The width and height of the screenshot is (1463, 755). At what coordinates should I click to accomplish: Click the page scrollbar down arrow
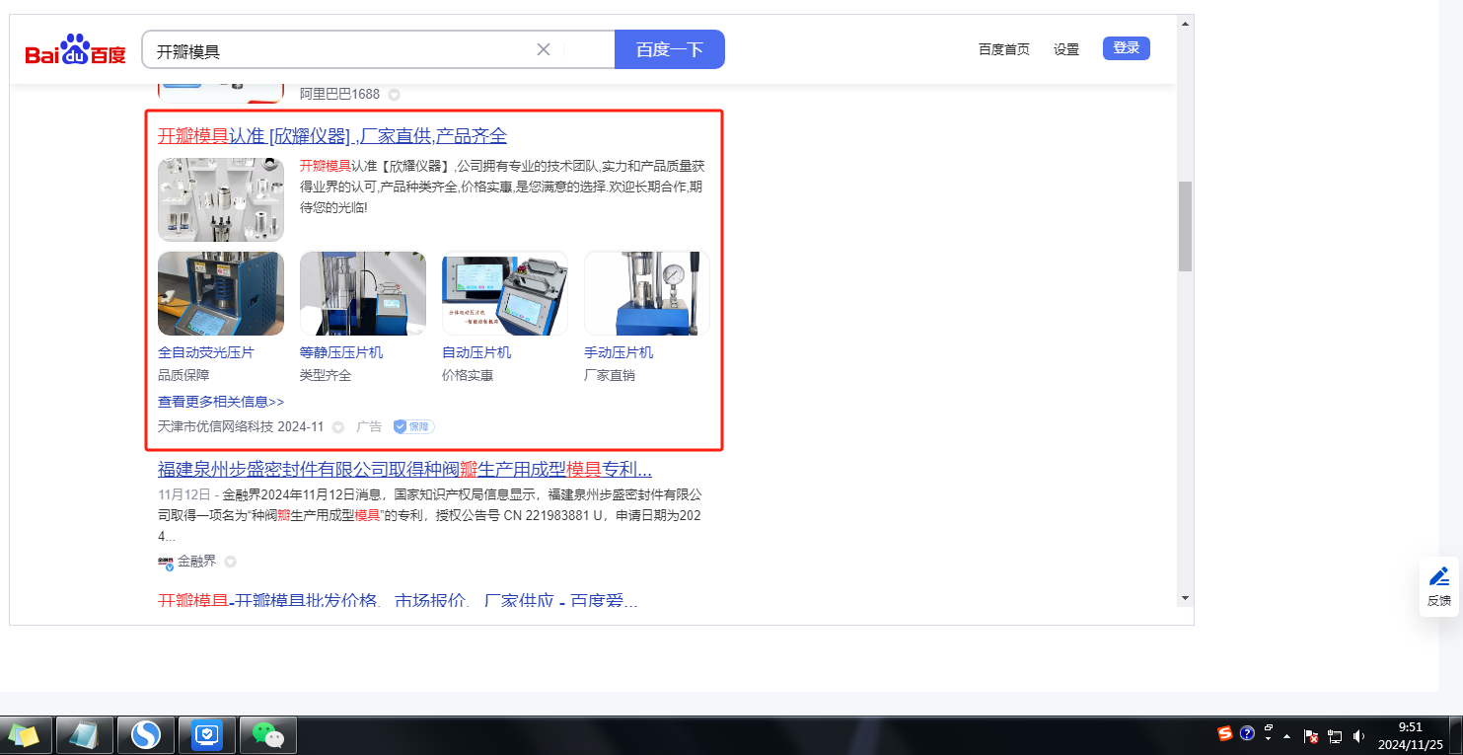(x=1186, y=597)
